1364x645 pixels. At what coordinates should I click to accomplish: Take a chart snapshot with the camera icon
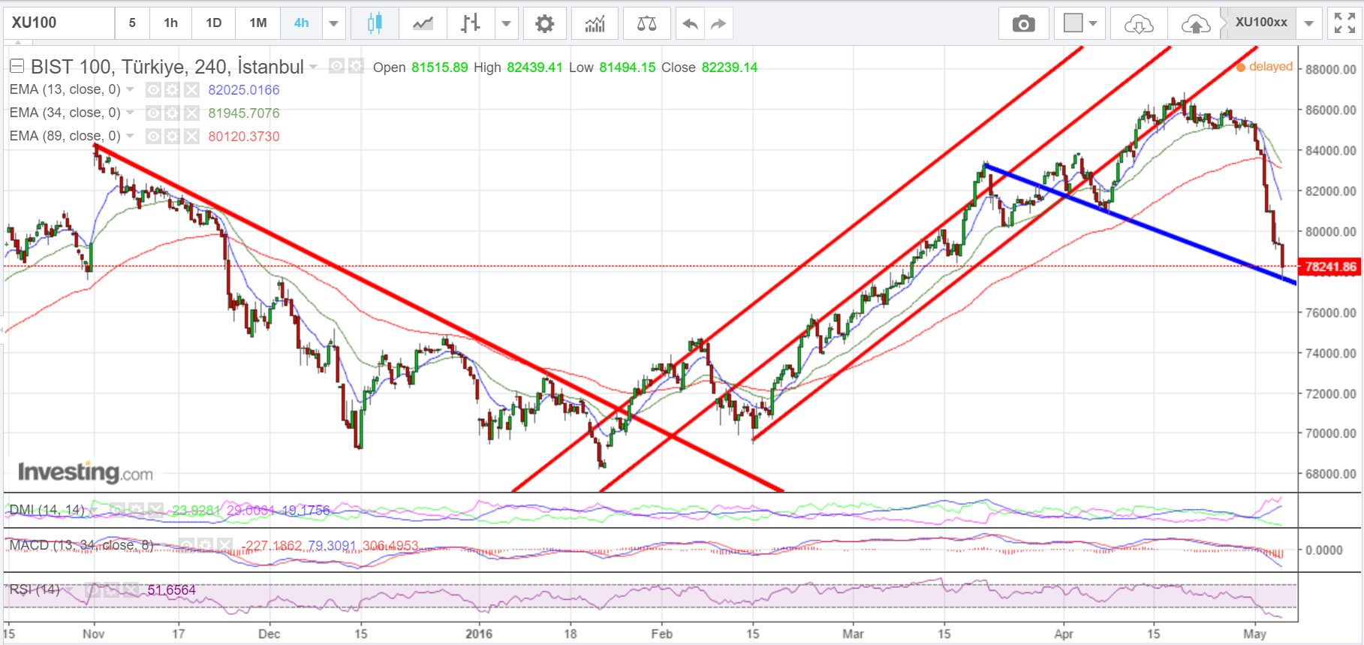pyautogui.click(x=1023, y=23)
